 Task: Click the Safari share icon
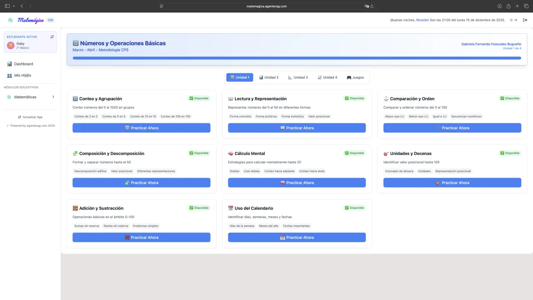[508, 6]
